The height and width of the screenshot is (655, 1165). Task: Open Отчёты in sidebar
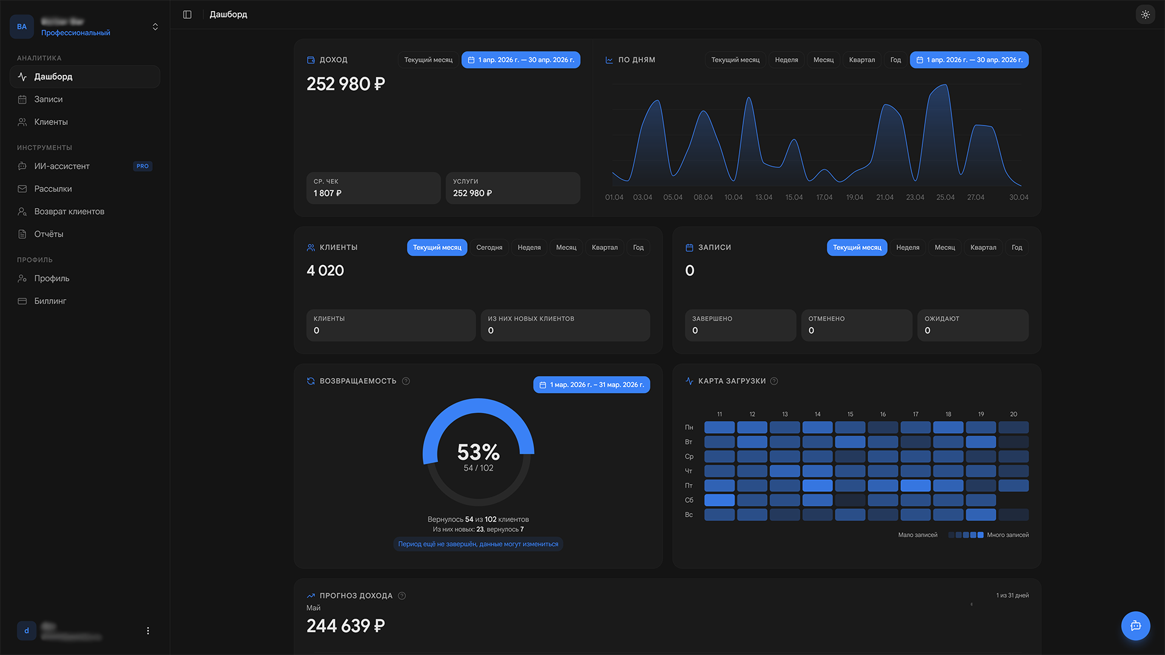coord(85,234)
